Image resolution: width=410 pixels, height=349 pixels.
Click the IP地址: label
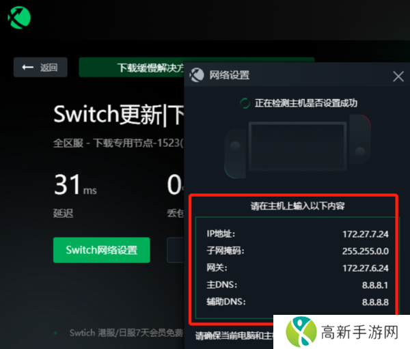[221, 234]
